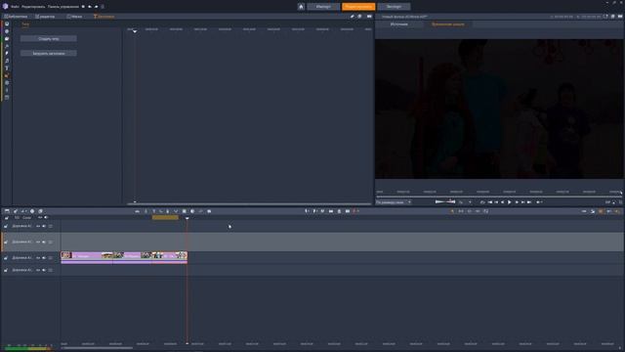
Task: Step one frame forward in preview
Action: coord(517,202)
